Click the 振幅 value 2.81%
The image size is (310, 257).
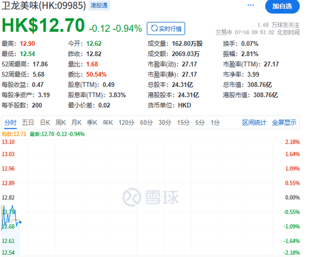pyautogui.click(x=250, y=54)
